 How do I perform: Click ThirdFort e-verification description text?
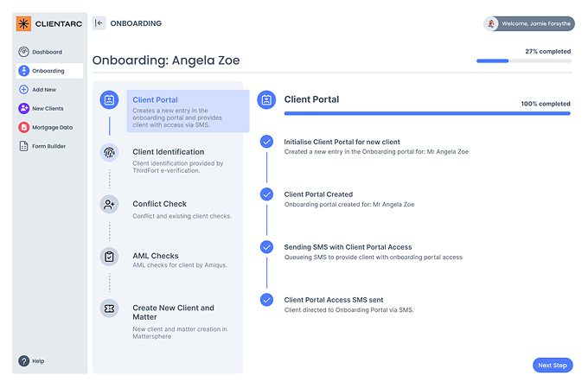tap(178, 167)
